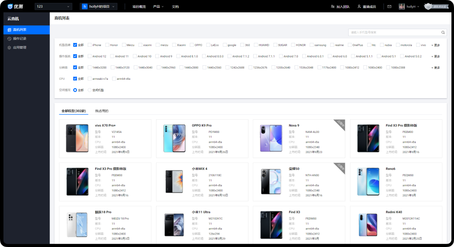
Task: Open the Reno6 title
Action: point(390,169)
